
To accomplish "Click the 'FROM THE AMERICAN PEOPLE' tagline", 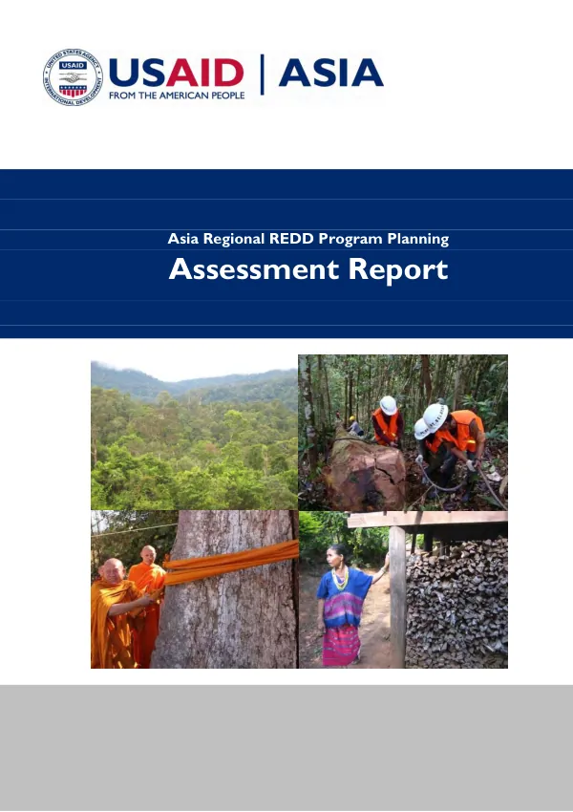I will (x=177, y=96).
